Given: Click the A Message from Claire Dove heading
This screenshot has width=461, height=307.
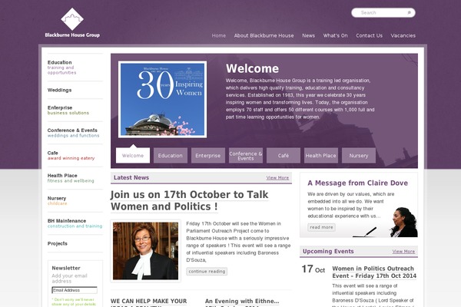Looking at the screenshot, I should click(x=357, y=183).
